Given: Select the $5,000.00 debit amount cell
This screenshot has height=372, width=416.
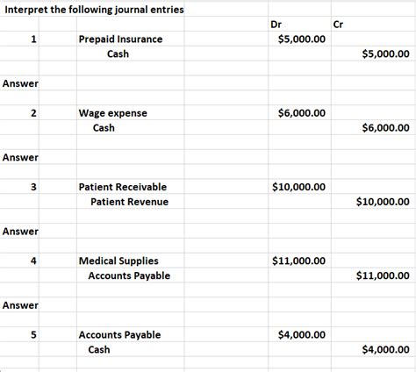Looking at the screenshot, I should tap(302, 39).
